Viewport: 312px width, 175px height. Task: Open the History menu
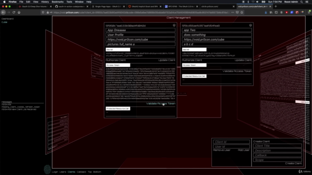point(45,2)
